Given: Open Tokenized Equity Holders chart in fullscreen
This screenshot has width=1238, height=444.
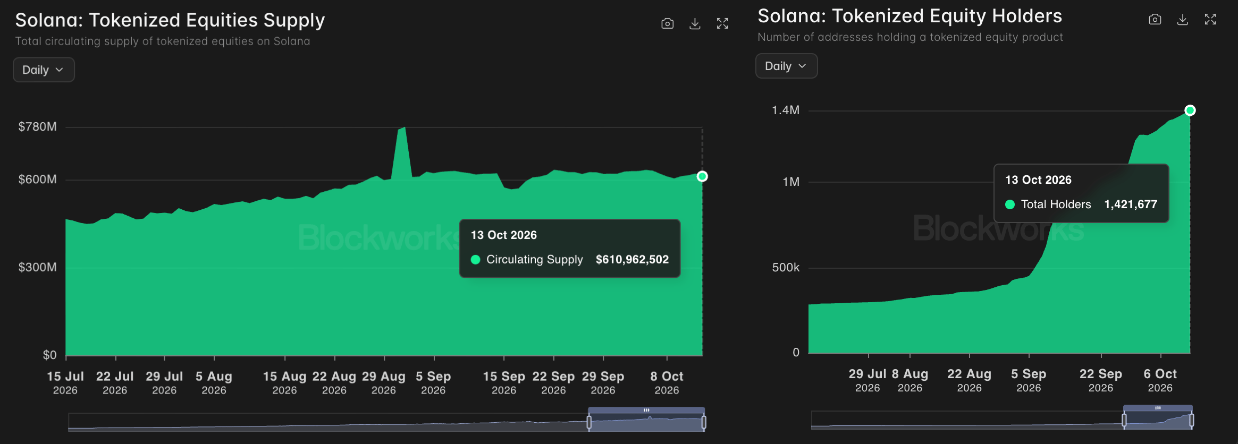Looking at the screenshot, I should point(1210,20).
